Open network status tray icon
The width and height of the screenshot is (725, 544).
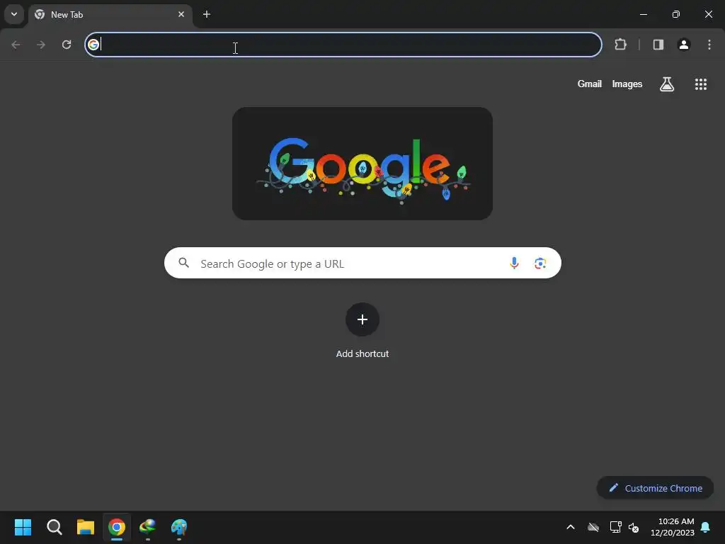615,527
